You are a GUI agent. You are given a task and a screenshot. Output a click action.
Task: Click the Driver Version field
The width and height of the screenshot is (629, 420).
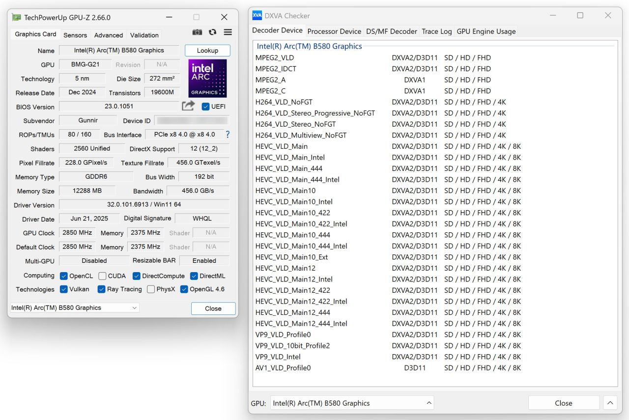coord(144,205)
